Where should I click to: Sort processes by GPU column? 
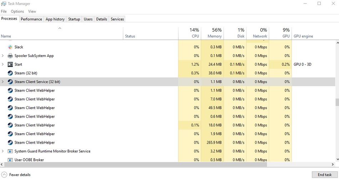click(x=280, y=33)
